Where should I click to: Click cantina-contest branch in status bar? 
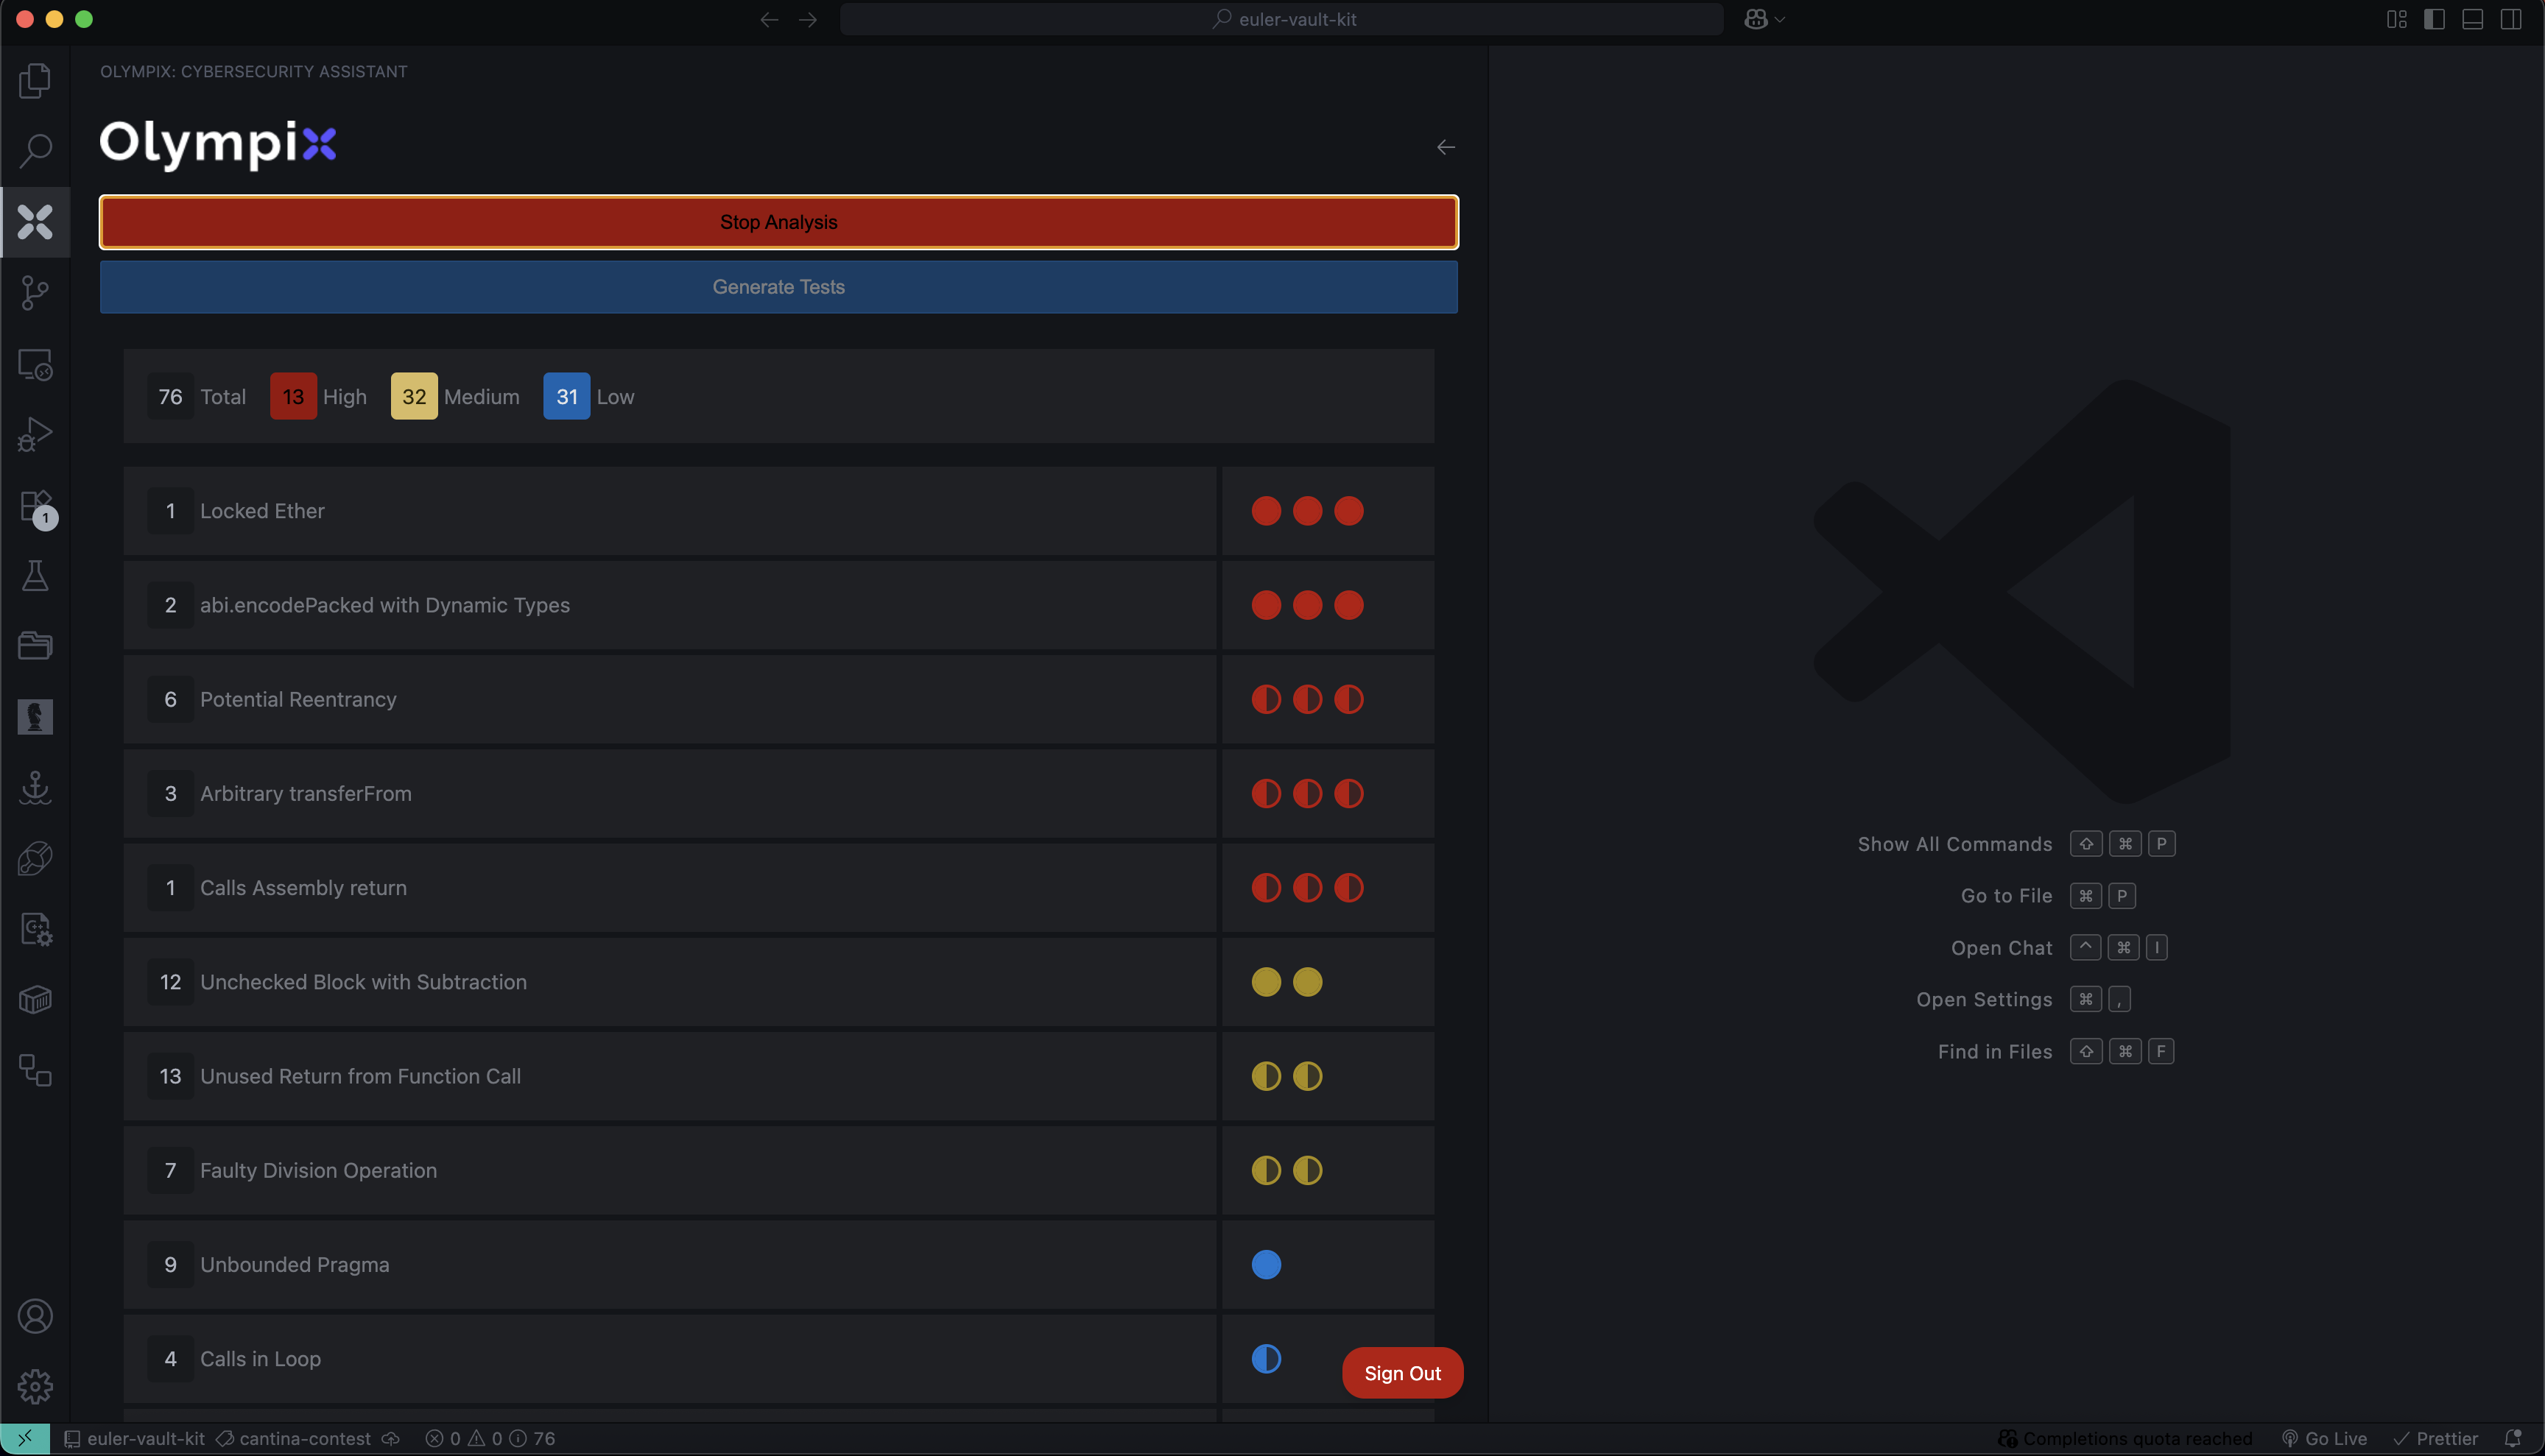click(x=294, y=1438)
